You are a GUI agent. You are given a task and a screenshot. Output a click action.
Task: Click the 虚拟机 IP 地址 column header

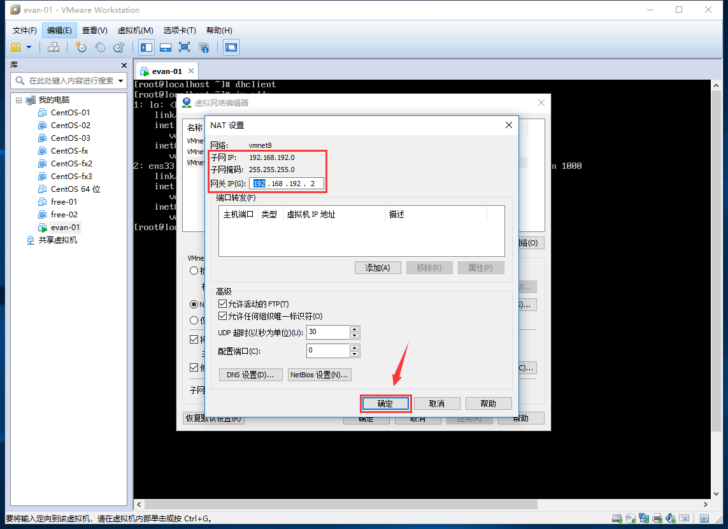pos(334,214)
